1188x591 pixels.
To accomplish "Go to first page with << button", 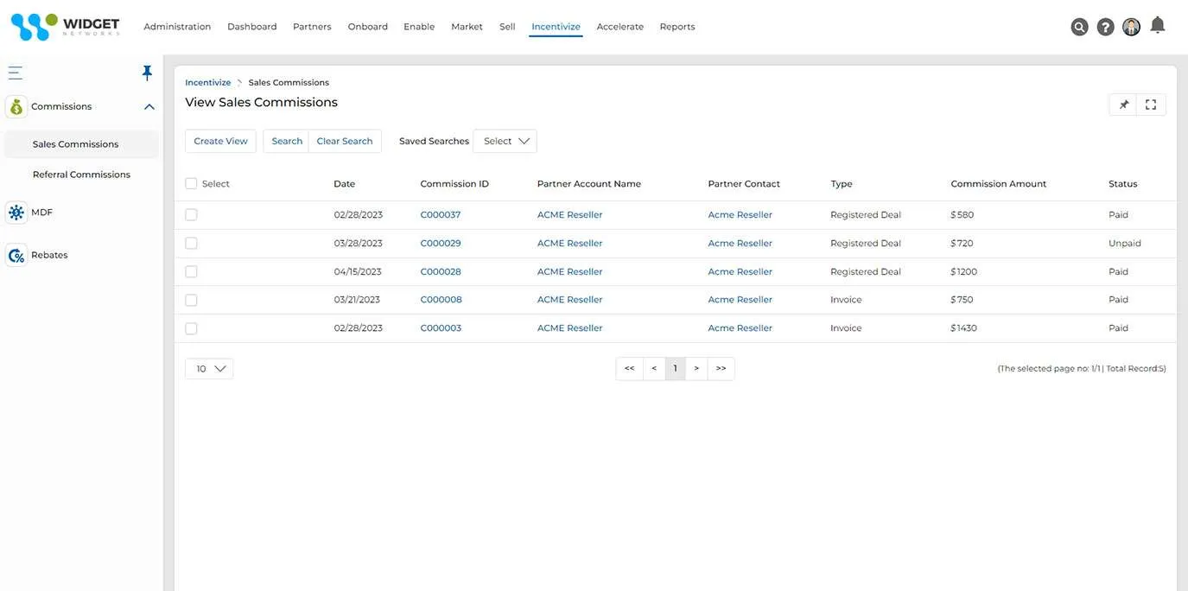I will click(x=630, y=369).
